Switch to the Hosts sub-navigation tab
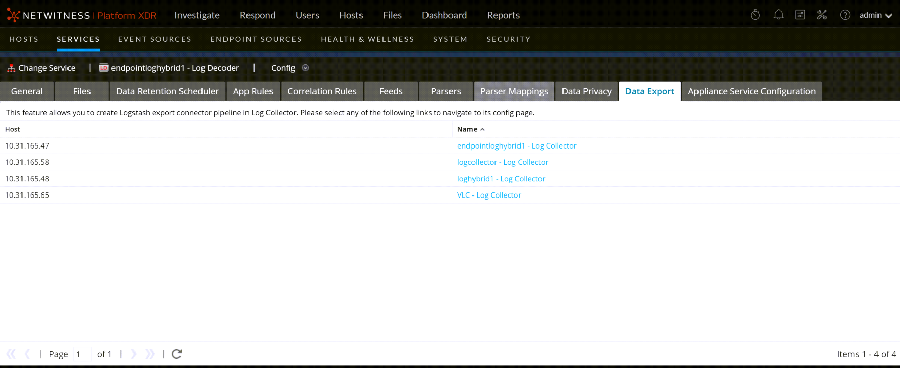Image resolution: width=900 pixels, height=368 pixels. coord(24,39)
